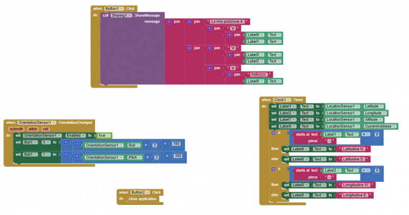
Task: Toggle the true boolean dropdown value
Action: tap(104, 136)
